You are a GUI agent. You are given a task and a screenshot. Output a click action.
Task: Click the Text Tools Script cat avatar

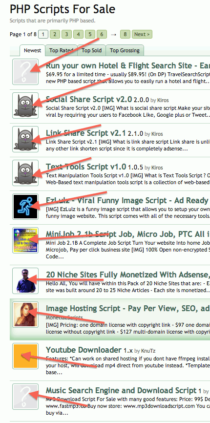tap(25, 173)
